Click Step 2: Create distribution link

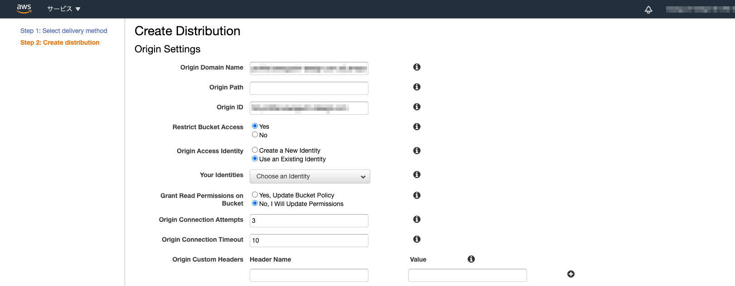(60, 42)
